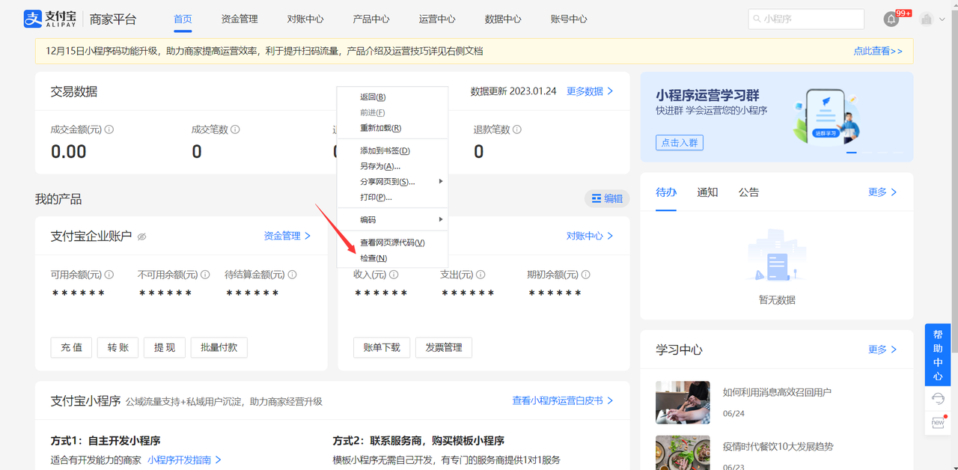Select 查看网页源代码(V) in context menu

click(392, 242)
